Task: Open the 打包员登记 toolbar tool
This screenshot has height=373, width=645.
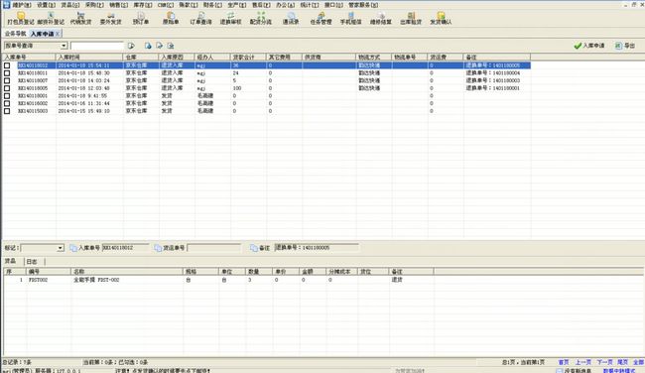Action: (x=21, y=19)
